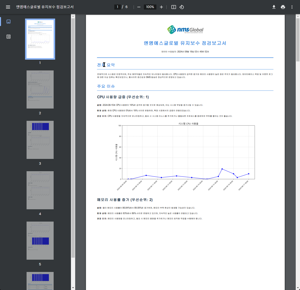300x290 pixels.
Task: Select page 1 thumbnail
Action: [40, 39]
